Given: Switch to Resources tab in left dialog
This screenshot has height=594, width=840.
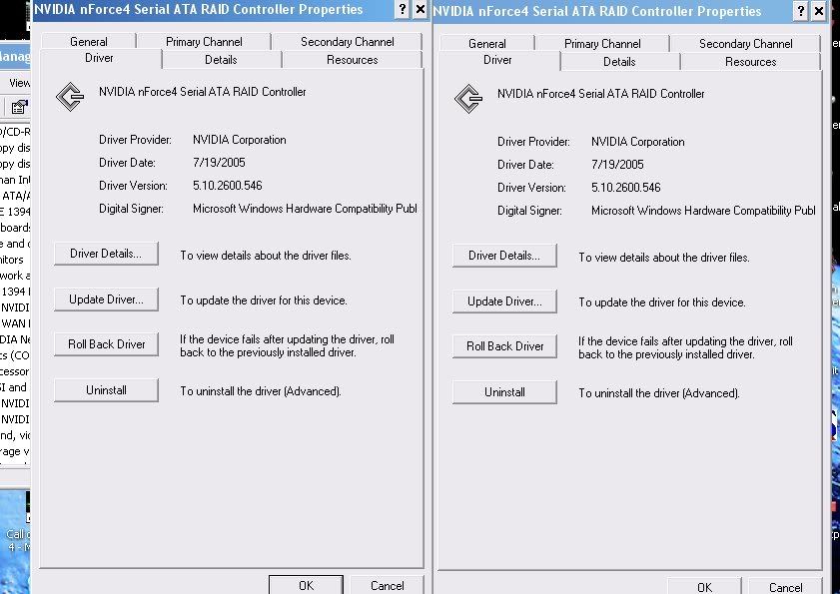Looking at the screenshot, I should click(x=352, y=60).
